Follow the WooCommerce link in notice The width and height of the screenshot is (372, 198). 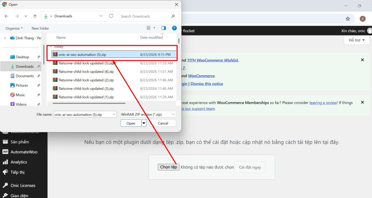pos(201,76)
